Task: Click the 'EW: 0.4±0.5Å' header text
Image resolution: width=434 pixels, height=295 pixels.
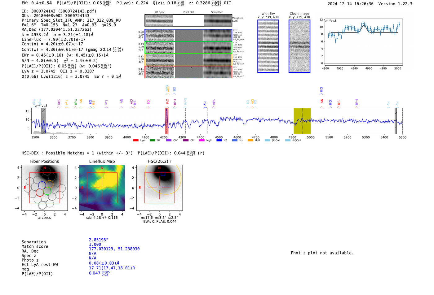Action: click(x=37, y=3)
